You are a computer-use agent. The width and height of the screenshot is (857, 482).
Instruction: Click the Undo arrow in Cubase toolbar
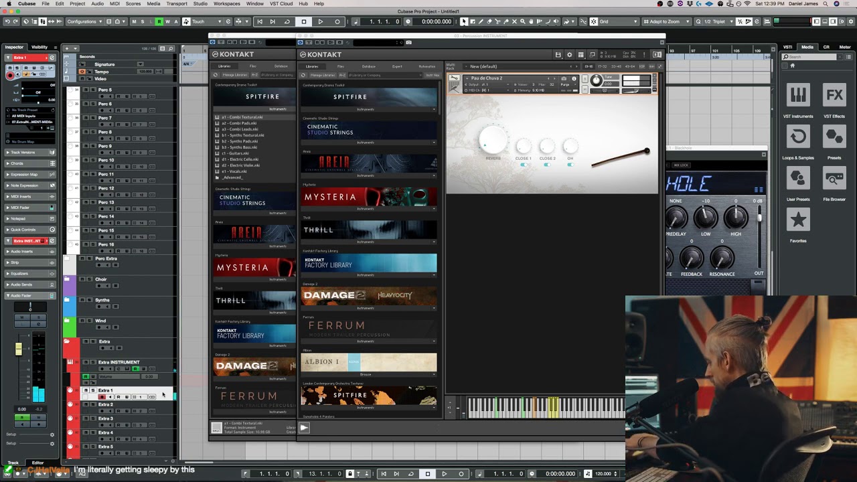pos(7,21)
